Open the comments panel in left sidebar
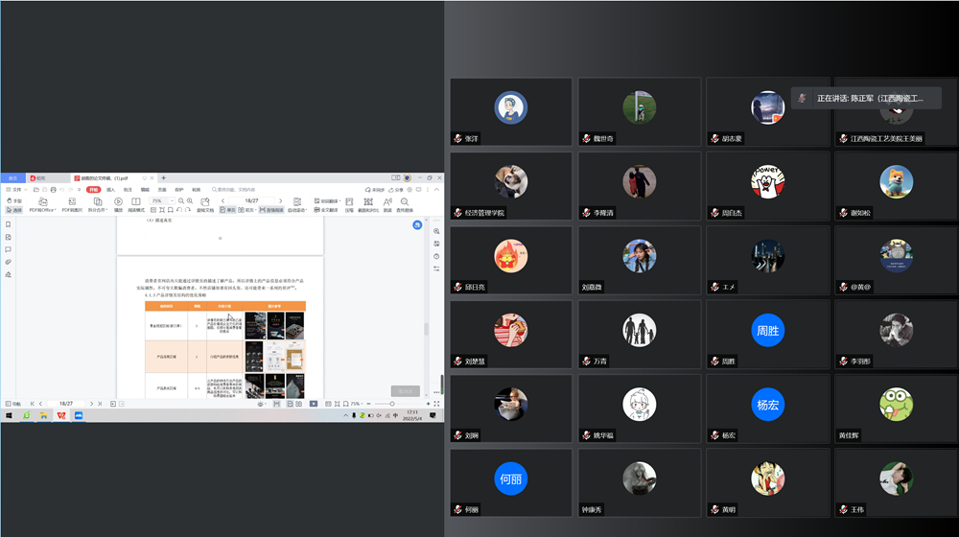This screenshot has width=959, height=537. click(x=8, y=249)
